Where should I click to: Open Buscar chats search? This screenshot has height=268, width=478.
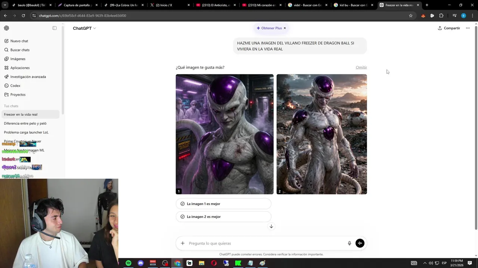(x=31, y=50)
